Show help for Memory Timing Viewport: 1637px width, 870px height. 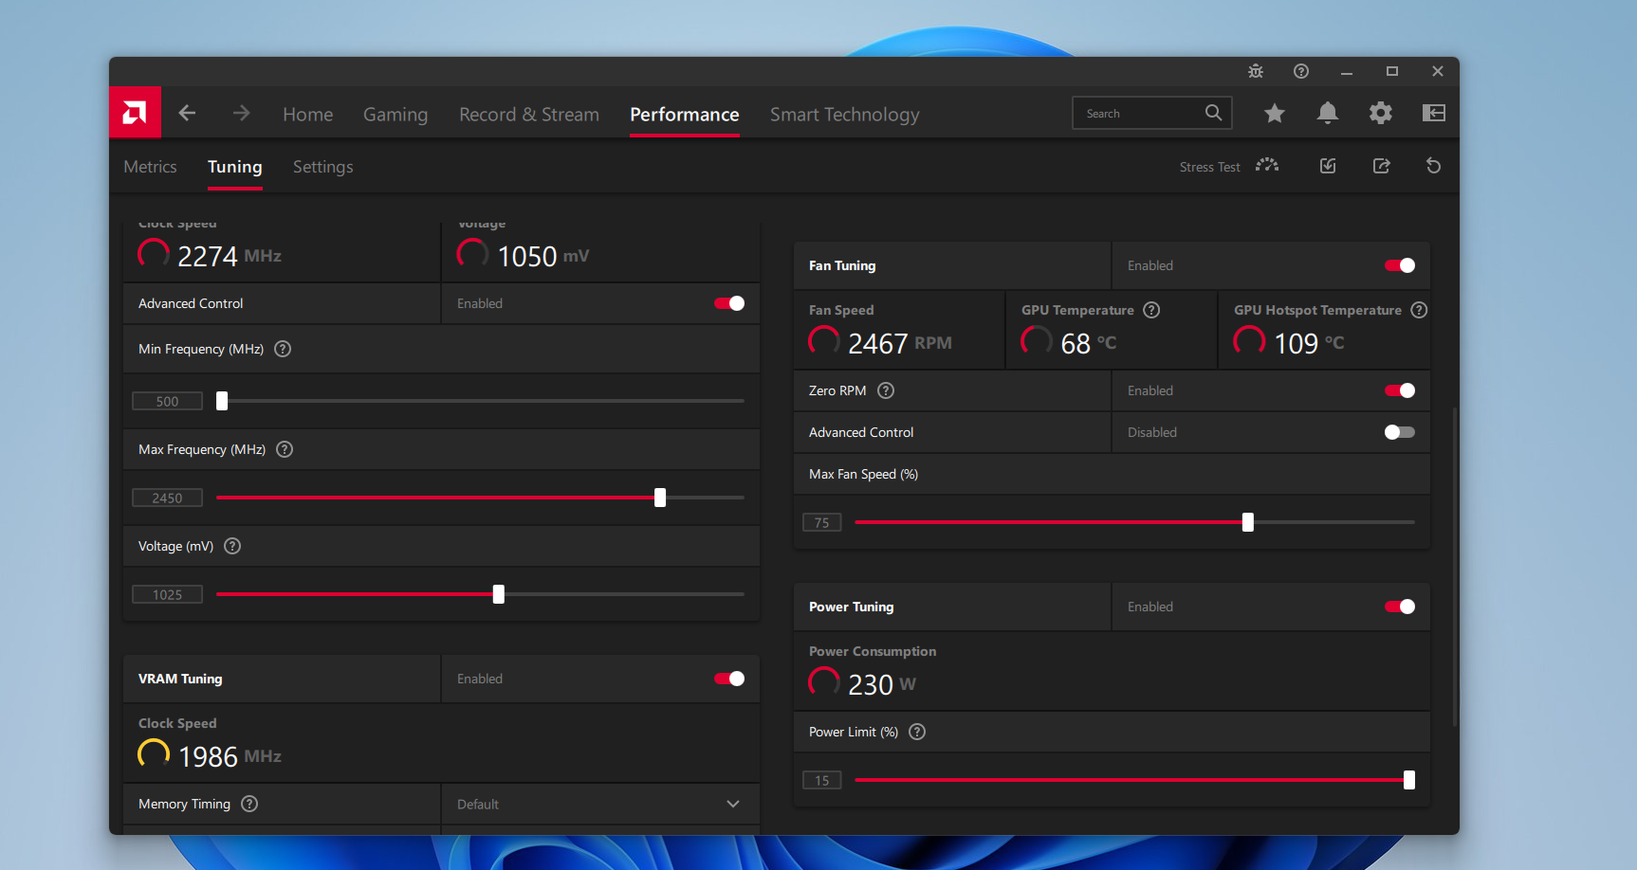point(249,804)
